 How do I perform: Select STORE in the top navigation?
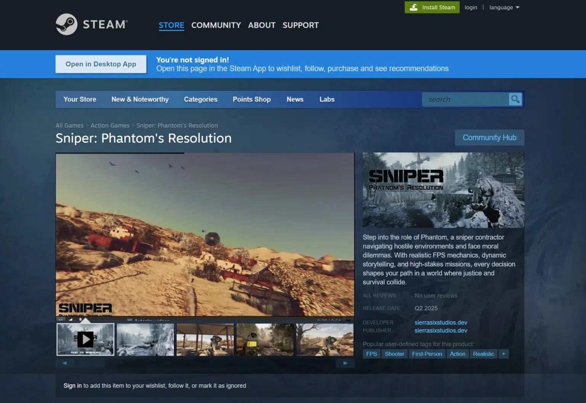(x=171, y=25)
